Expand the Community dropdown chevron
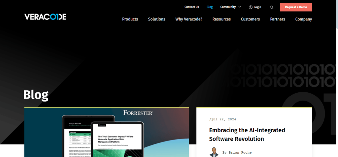The width and height of the screenshot is (338, 157). 240,7
